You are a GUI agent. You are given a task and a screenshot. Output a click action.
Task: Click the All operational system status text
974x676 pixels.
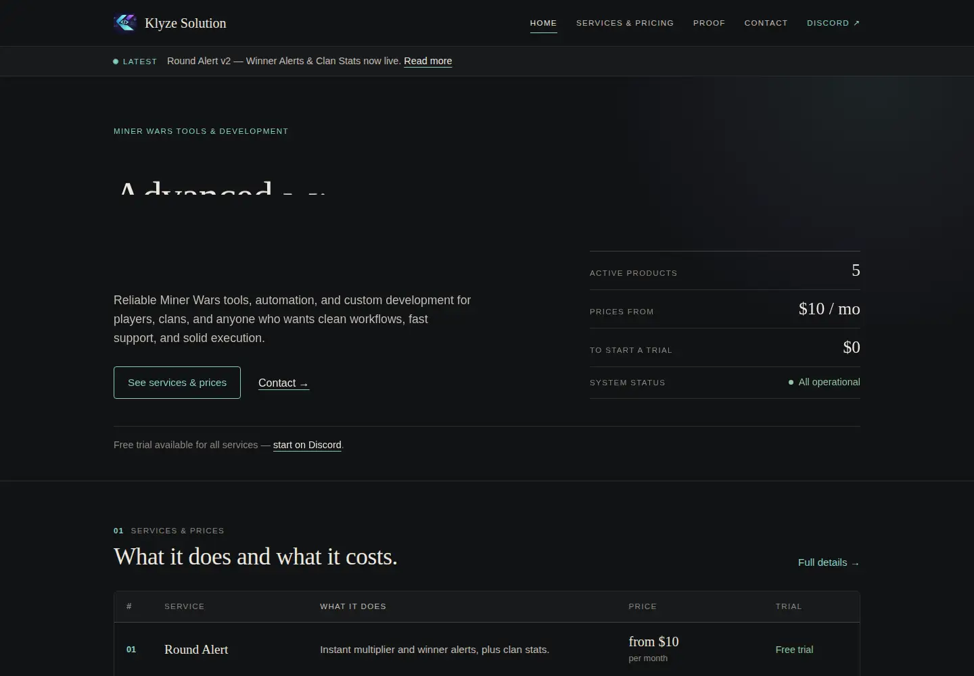click(x=829, y=382)
